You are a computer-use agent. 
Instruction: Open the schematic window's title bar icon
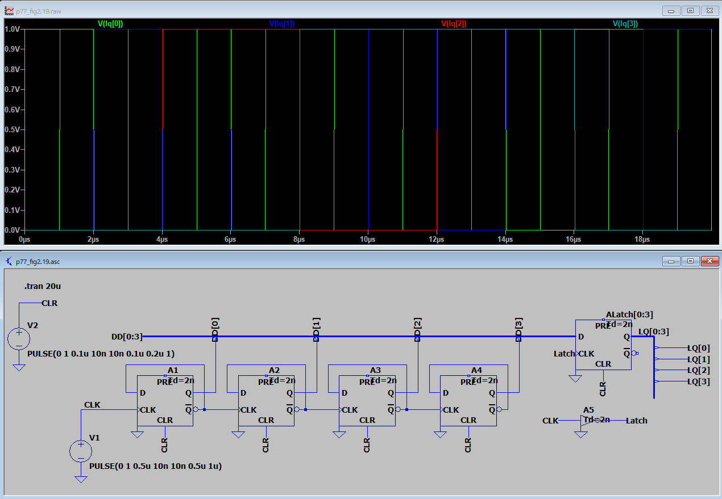click(9, 261)
